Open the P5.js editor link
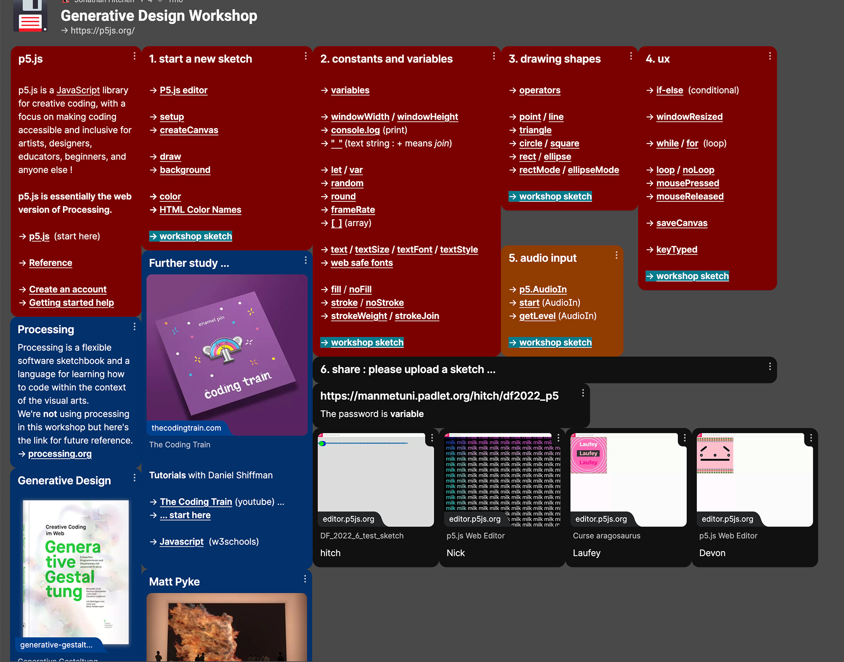The height and width of the screenshot is (662, 844). 183,90
